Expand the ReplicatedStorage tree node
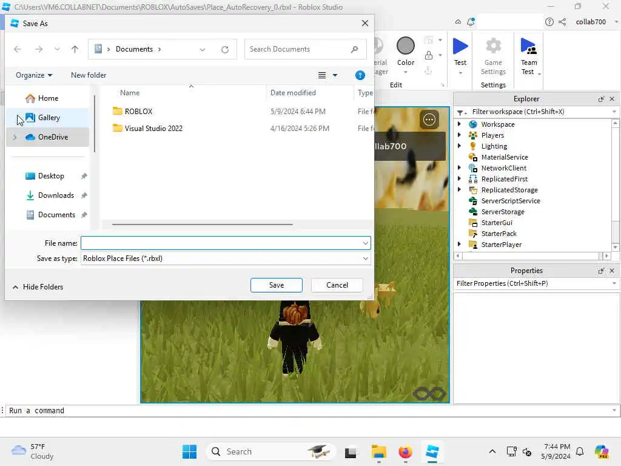This screenshot has height=466, width=621. [460, 190]
